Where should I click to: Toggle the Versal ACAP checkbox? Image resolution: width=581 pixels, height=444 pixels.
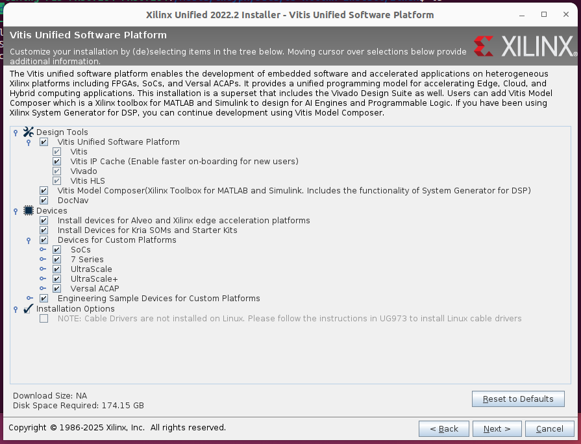click(56, 289)
